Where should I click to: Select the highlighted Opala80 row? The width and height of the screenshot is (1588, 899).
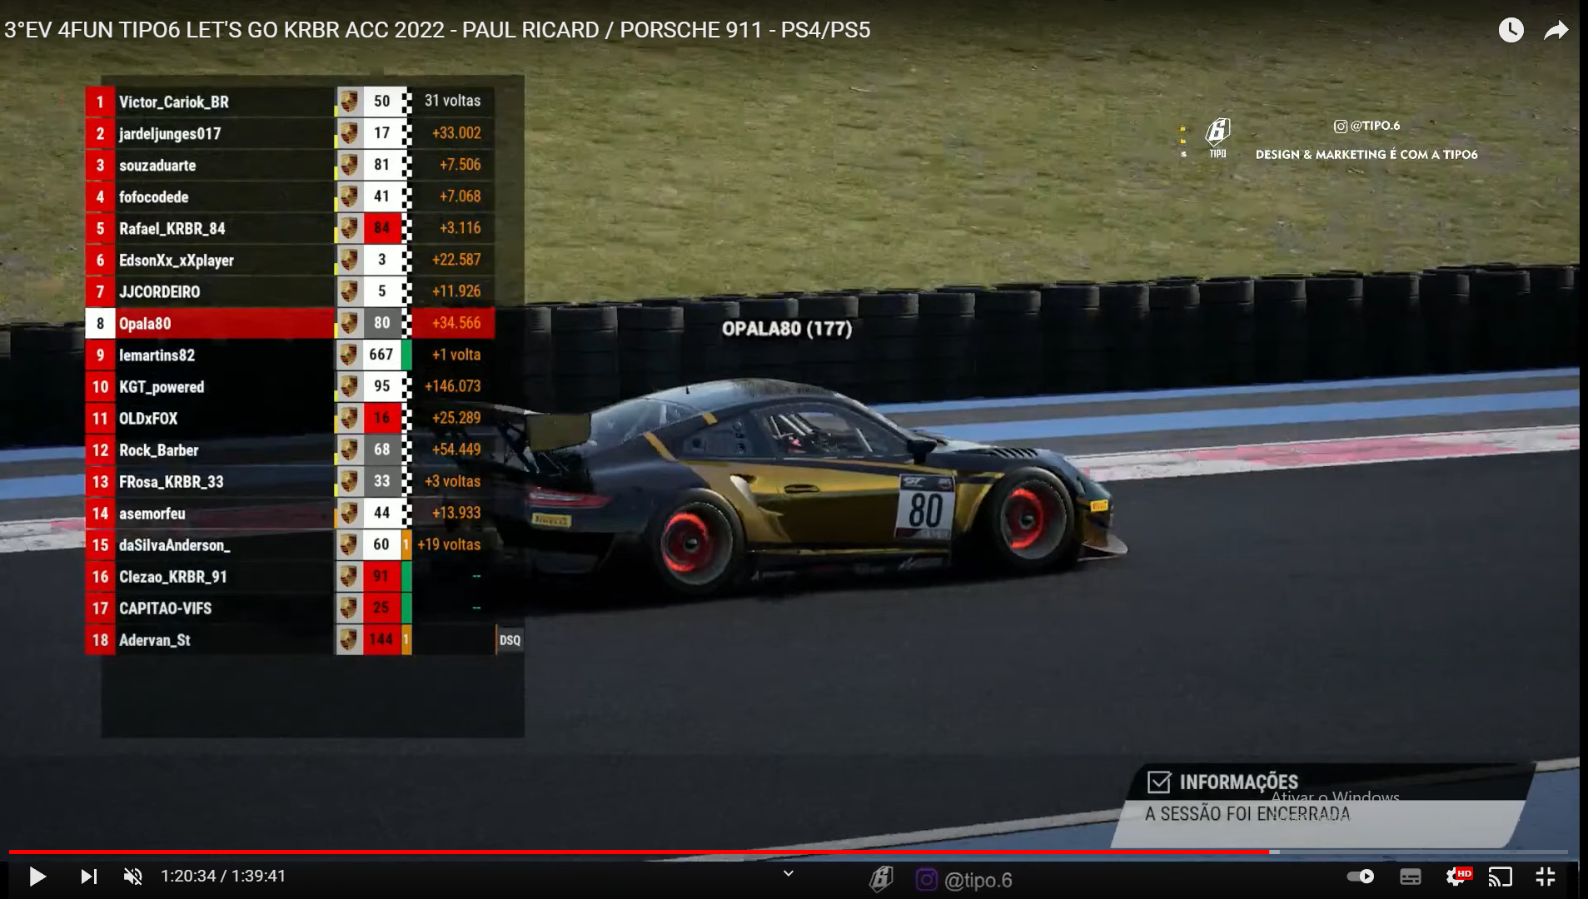click(x=290, y=323)
